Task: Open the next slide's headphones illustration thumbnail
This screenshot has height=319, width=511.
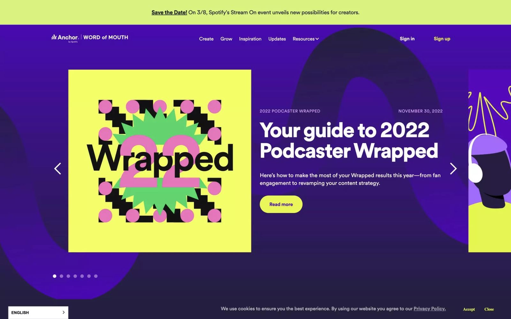Action: click(490, 161)
